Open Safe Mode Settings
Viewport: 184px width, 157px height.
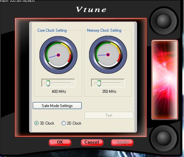(x=57, y=105)
